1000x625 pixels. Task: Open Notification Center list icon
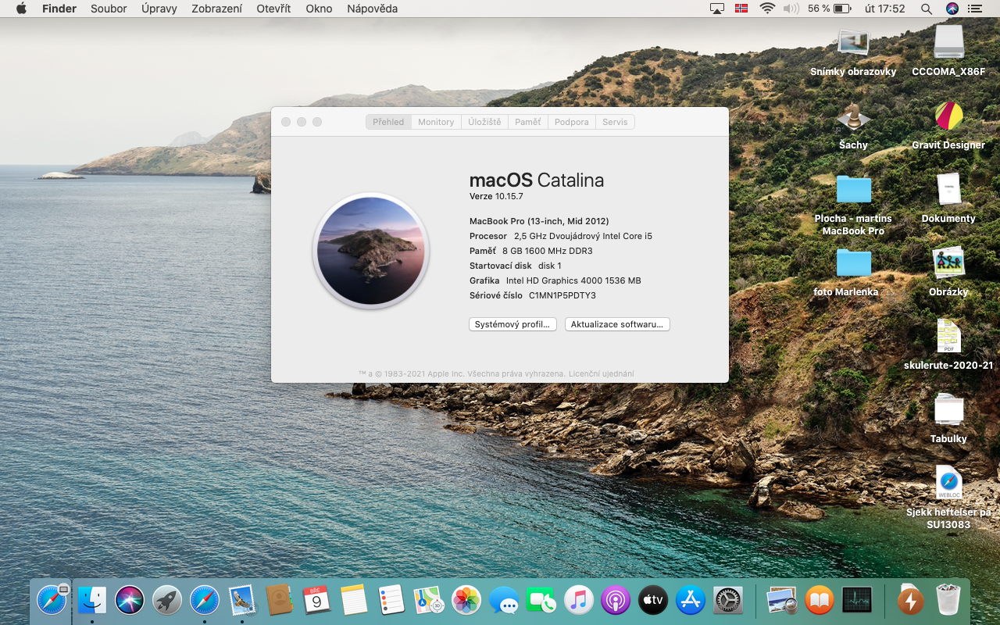coord(974,9)
